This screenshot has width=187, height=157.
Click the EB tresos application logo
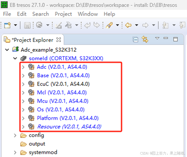click(4, 5)
